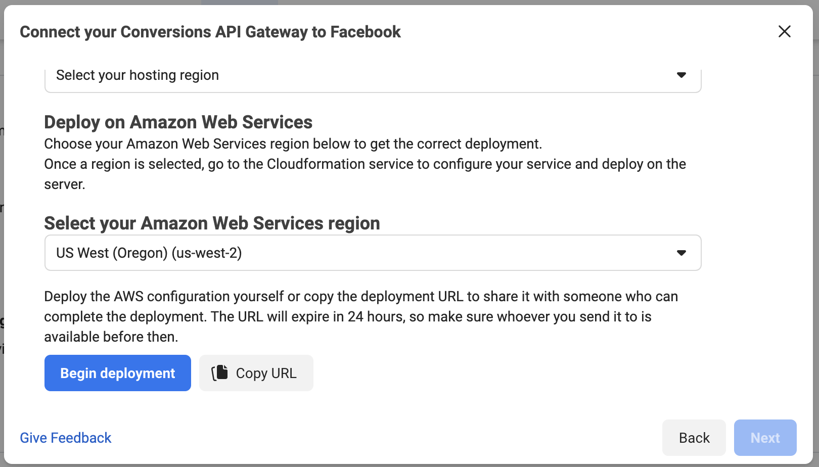This screenshot has height=467, width=819.
Task: Click the caret arrow next to US West (Oregon)
Action: tap(681, 253)
